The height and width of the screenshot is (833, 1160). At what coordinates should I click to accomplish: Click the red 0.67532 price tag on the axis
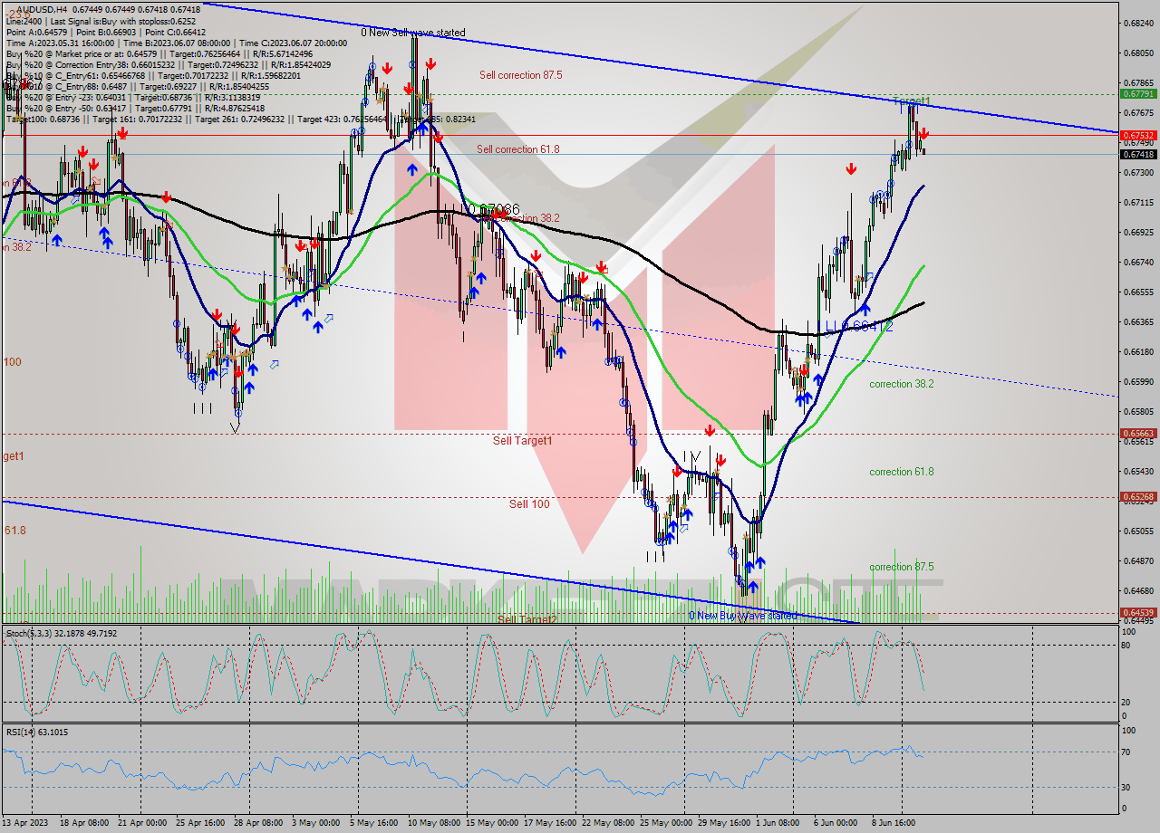[x=1139, y=136]
